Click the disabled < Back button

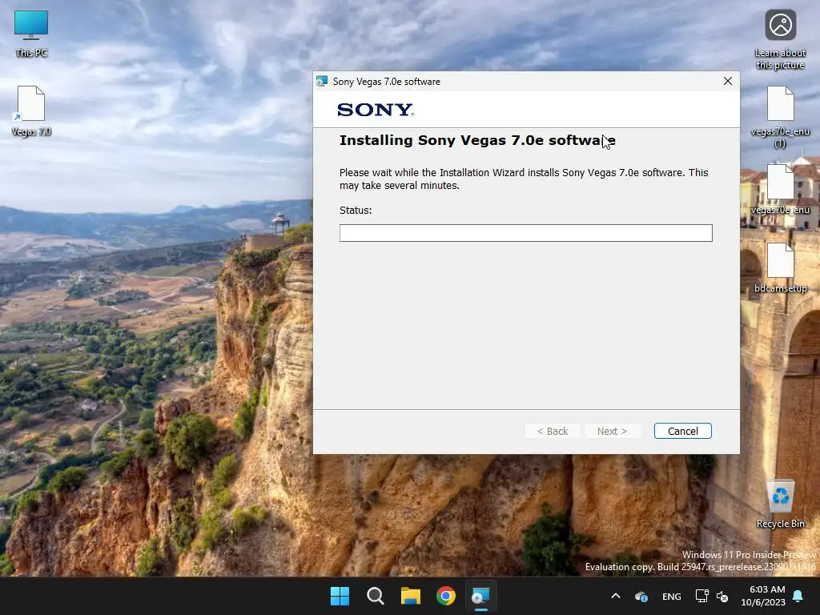point(553,431)
